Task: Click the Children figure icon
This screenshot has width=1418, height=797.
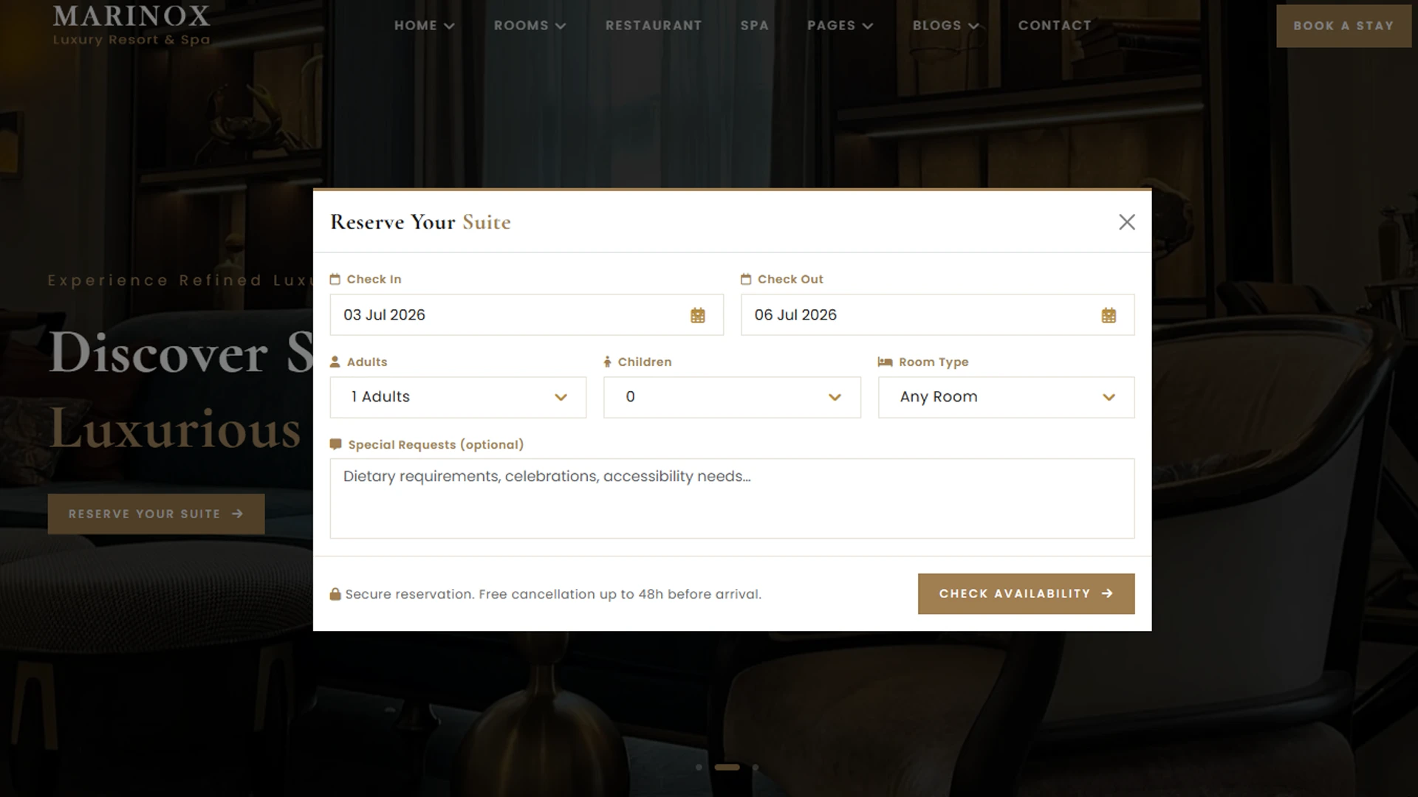Action: 607,362
